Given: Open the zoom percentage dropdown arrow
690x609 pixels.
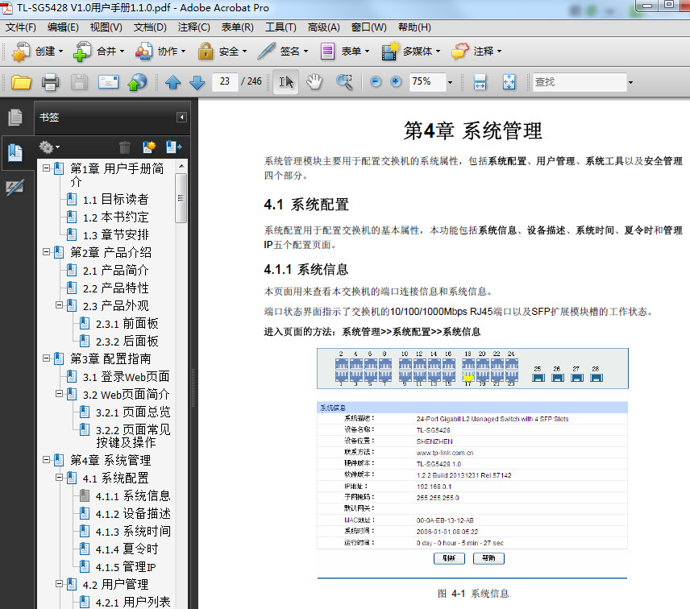Looking at the screenshot, I should tap(450, 82).
